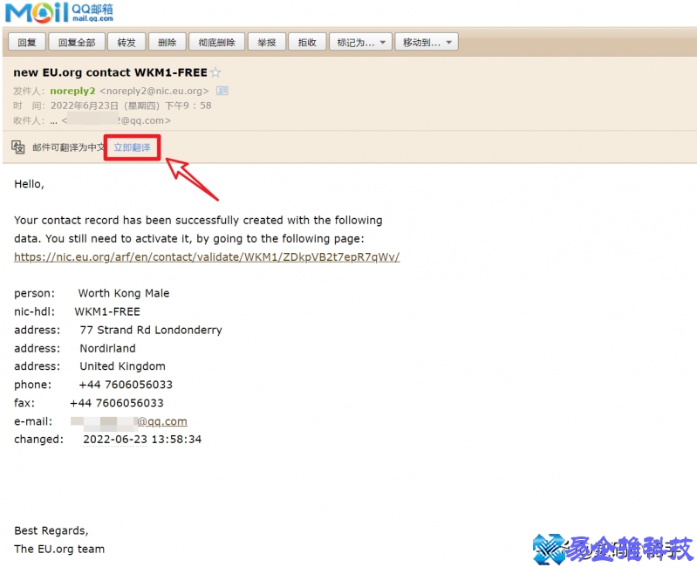The height and width of the screenshot is (574, 697).
Task: Report the email with 举报
Action: [x=266, y=42]
